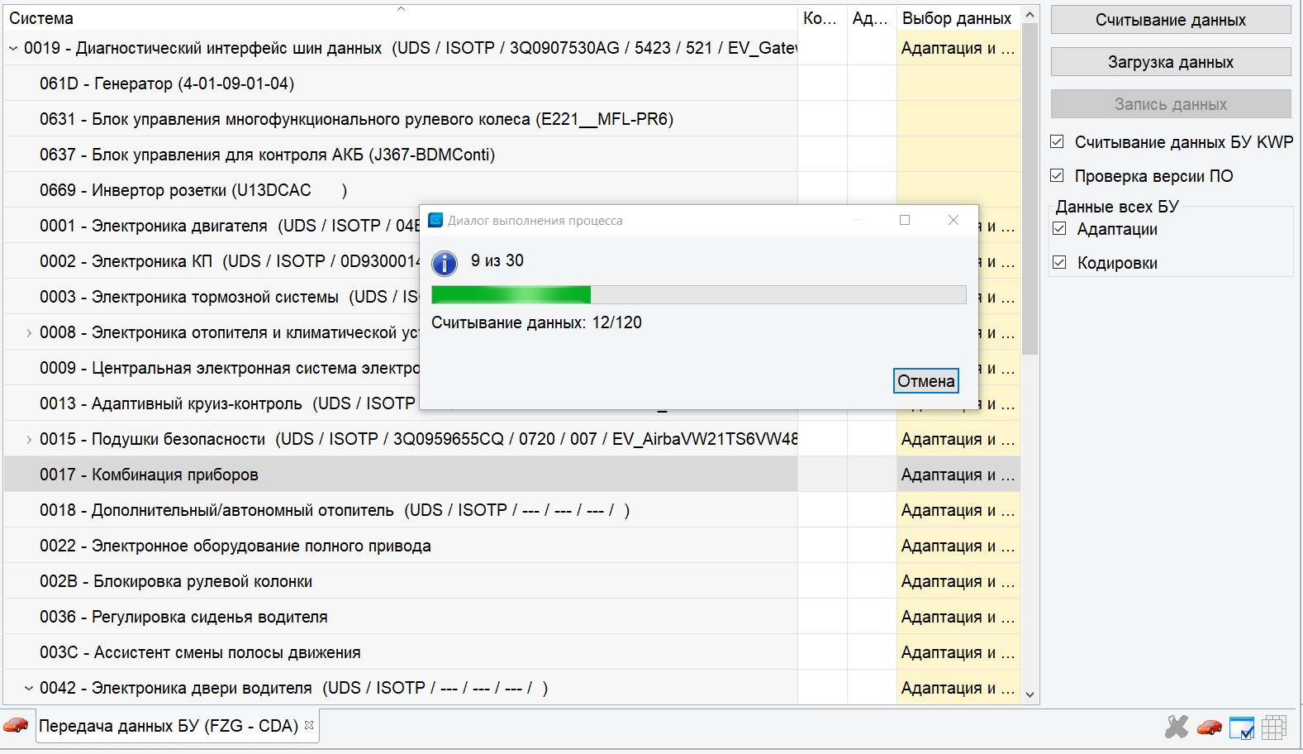This screenshot has height=754, width=1303.
Task: Cancel the process with 'Отмена' button
Action: pos(926,381)
